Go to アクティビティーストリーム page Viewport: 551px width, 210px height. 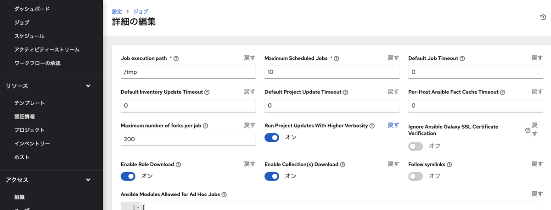tap(47, 49)
